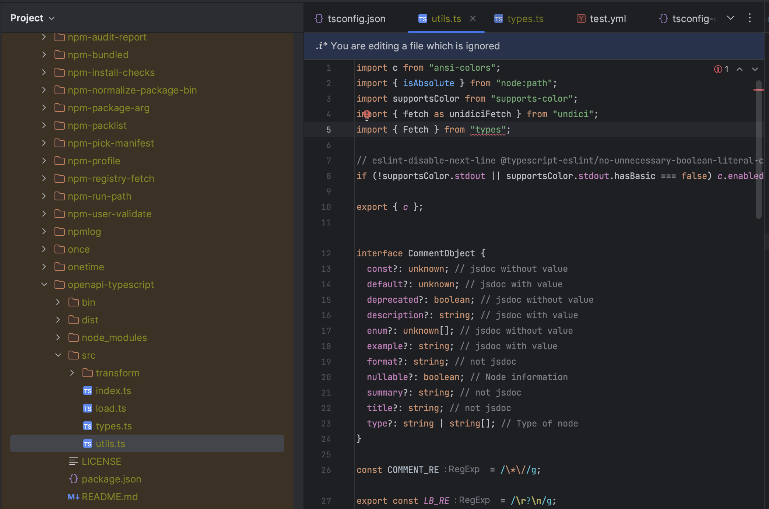This screenshot has height=509, width=769.
Task: Collapse the openapi-typescript folder
Action: (44, 284)
